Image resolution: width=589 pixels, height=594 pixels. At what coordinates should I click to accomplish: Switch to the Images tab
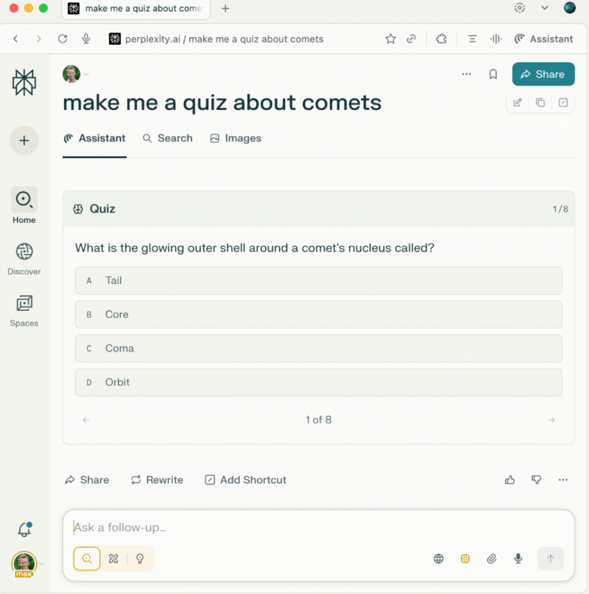pyautogui.click(x=235, y=138)
